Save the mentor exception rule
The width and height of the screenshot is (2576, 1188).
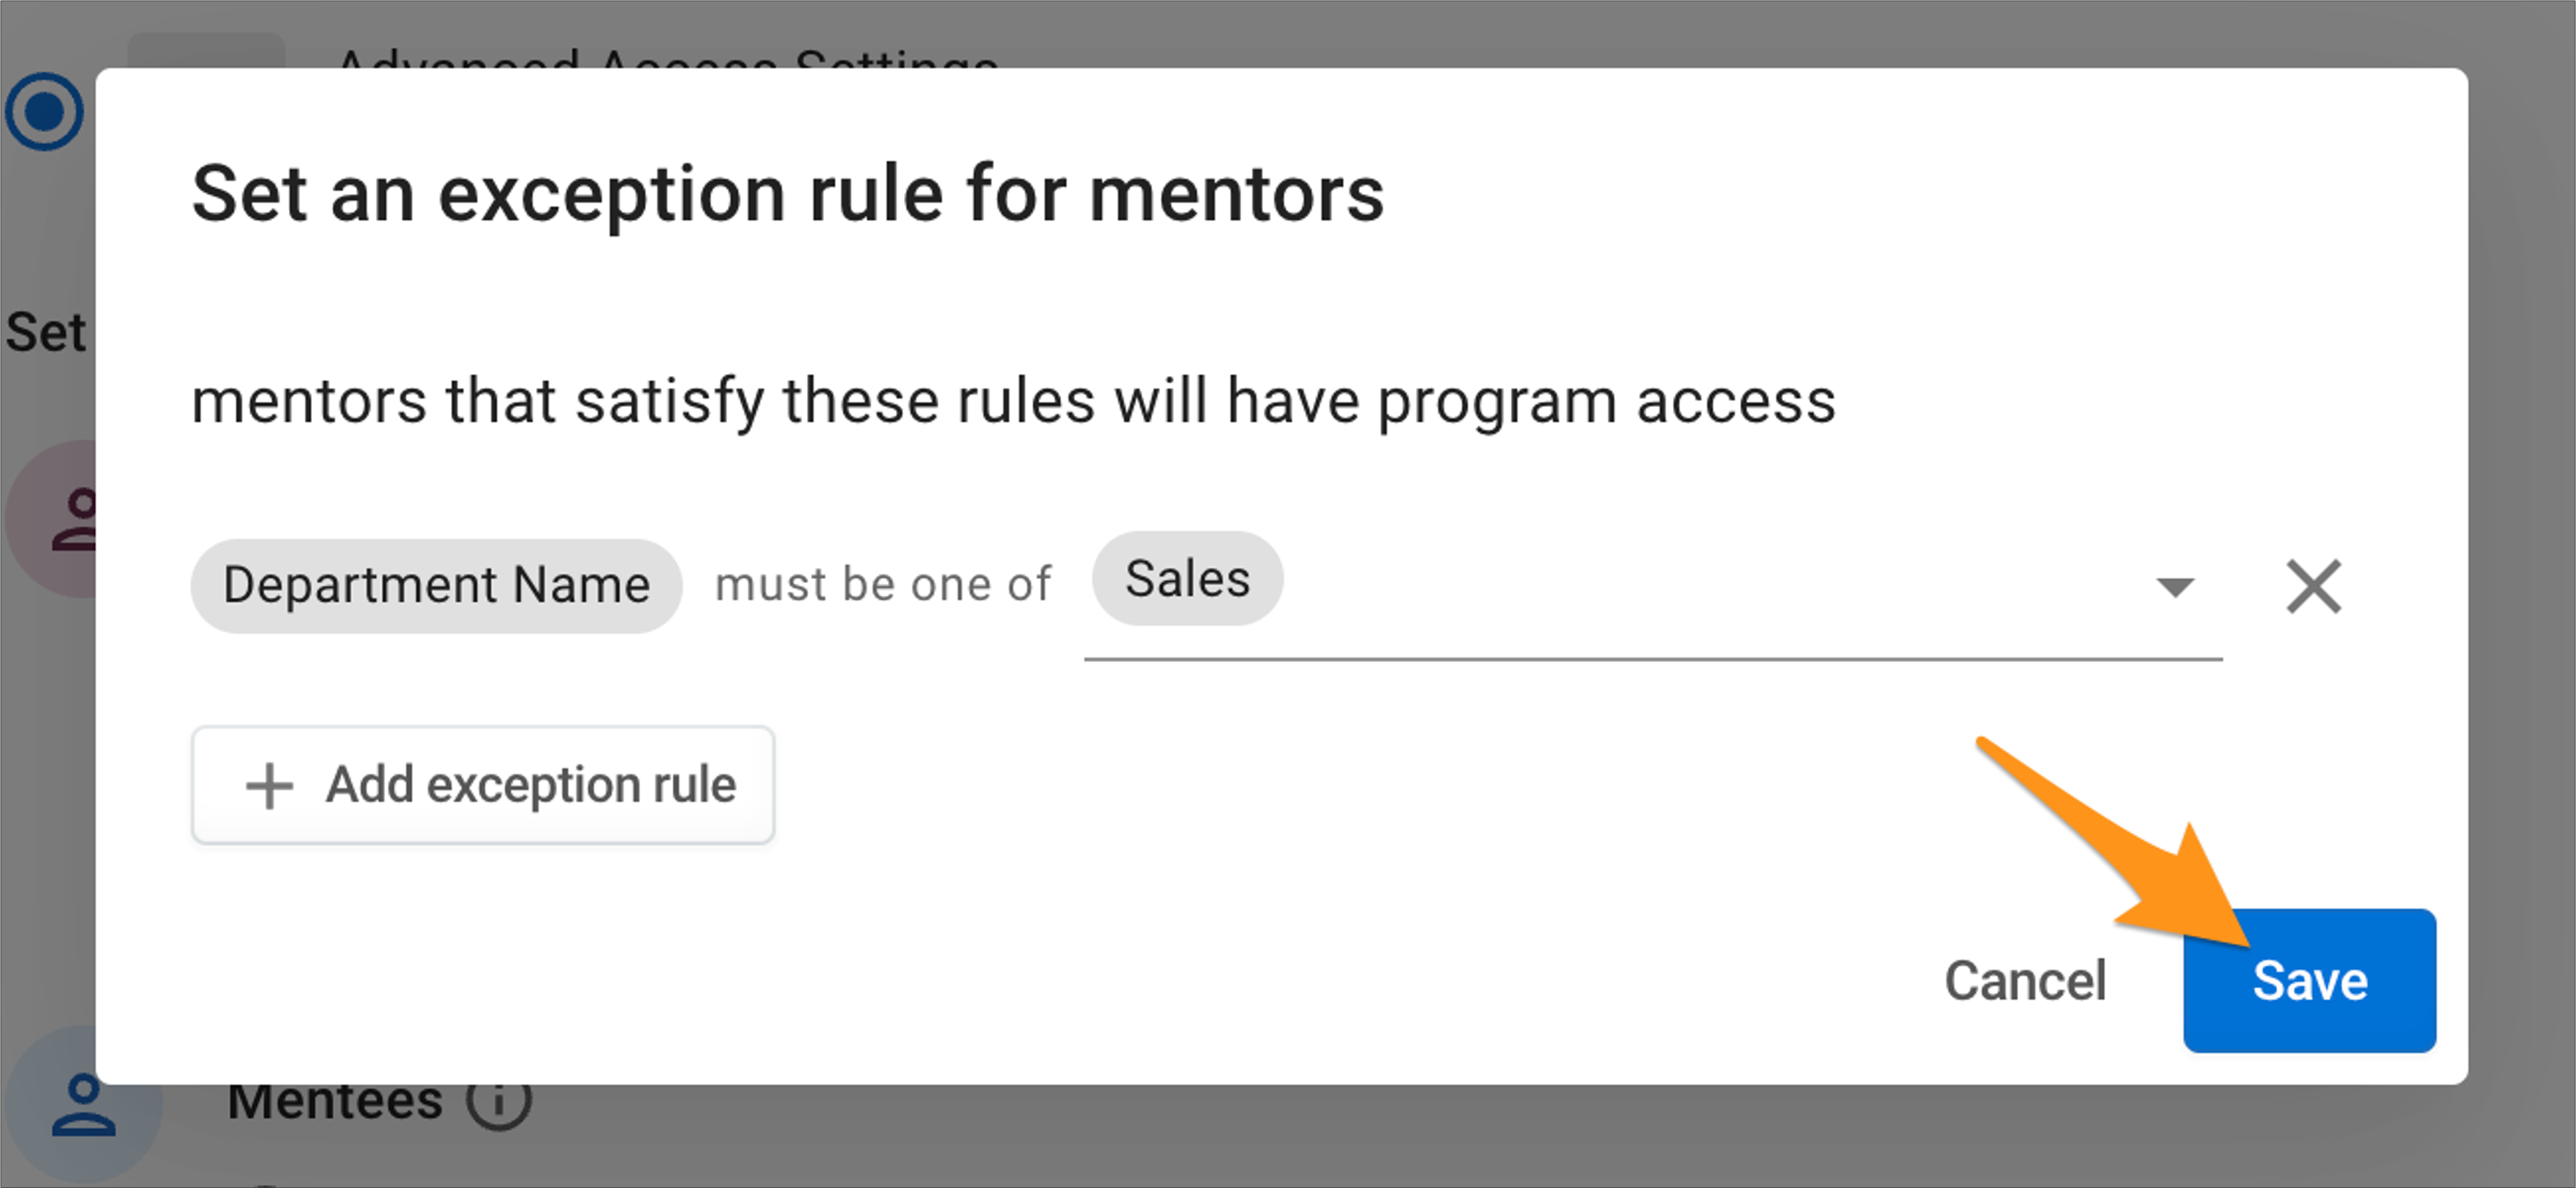pos(2309,981)
